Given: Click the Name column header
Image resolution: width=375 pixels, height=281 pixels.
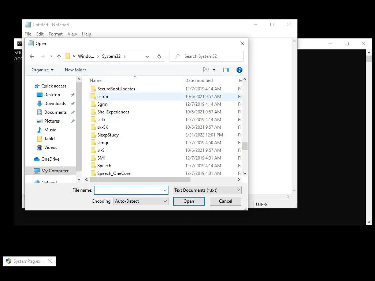Looking at the screenshot, I should point(96,80).
